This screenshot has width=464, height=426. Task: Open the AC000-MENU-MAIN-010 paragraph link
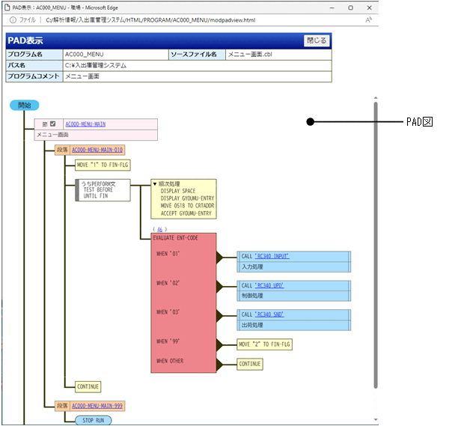point(97,150)
